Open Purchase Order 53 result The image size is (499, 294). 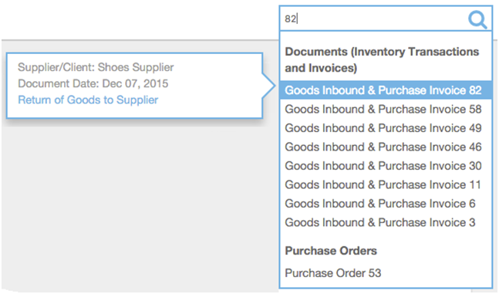[x=333, y=273]
